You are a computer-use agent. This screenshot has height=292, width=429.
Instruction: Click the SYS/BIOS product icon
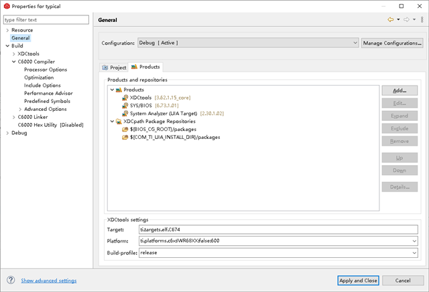125,106
